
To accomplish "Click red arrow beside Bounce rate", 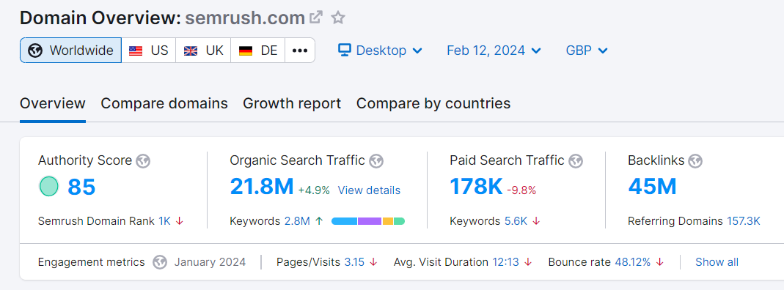I will coord(659,262).
